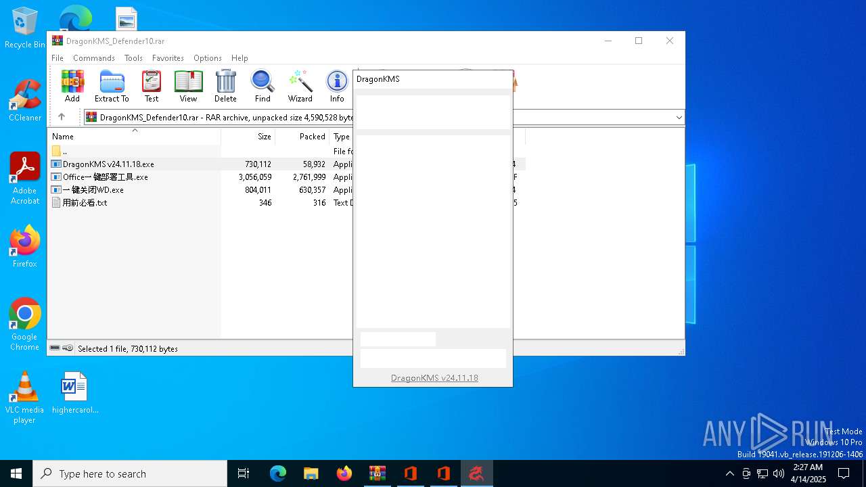Viewport: 866px width, 487px height.
Task: Open network status tray icon
Action: pyautogui.click(x=762, y=473)
